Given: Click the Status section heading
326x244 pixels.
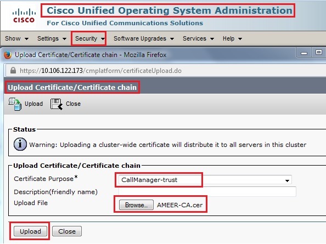Looking at the screenshot, I should 24,129.
